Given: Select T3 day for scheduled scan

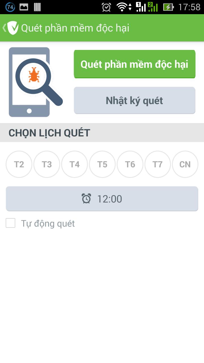Looking at the screenshot, I should pos(47,164).
